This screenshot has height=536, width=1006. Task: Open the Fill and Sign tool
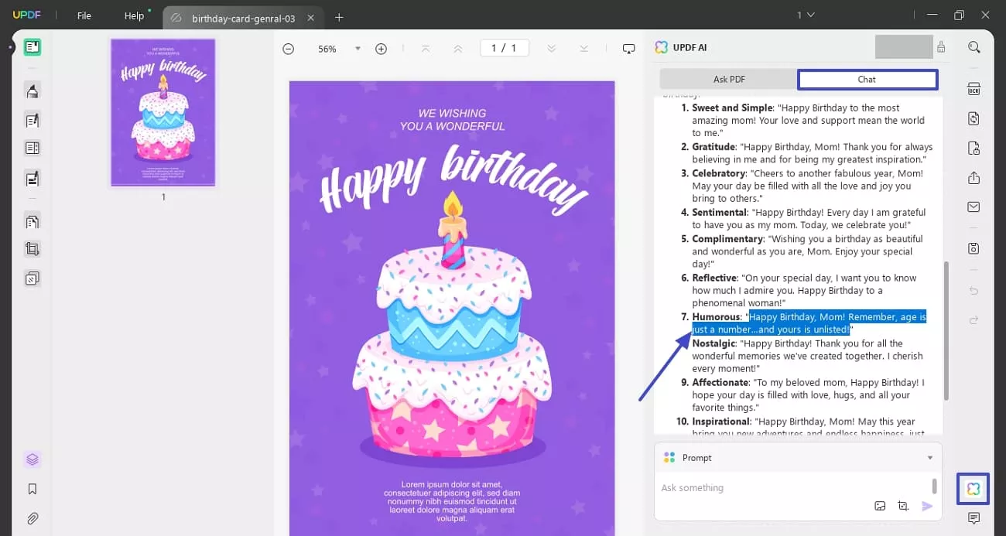[32, 179]
